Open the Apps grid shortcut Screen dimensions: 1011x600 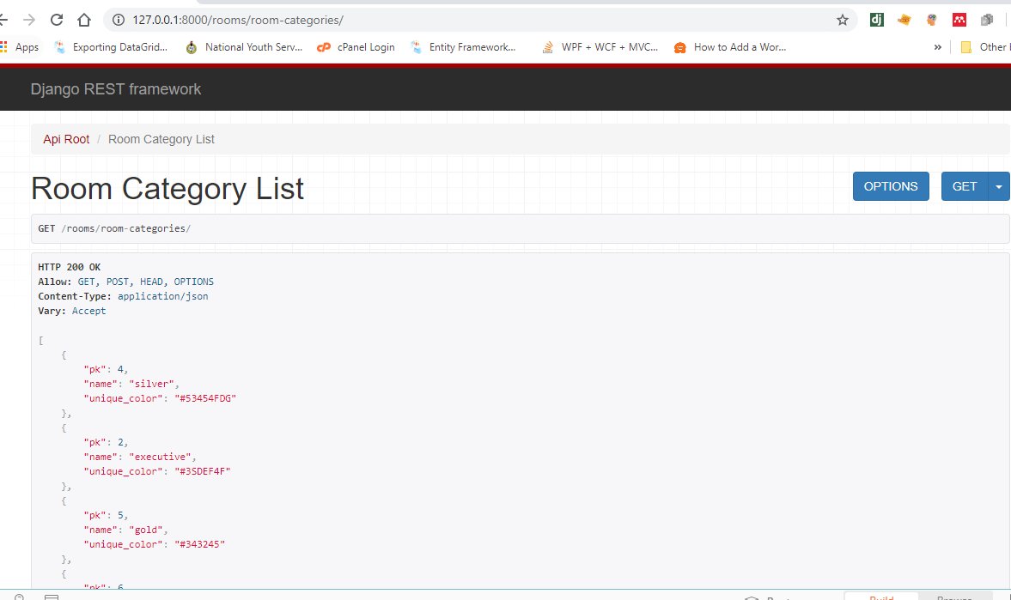click(20, 47)
